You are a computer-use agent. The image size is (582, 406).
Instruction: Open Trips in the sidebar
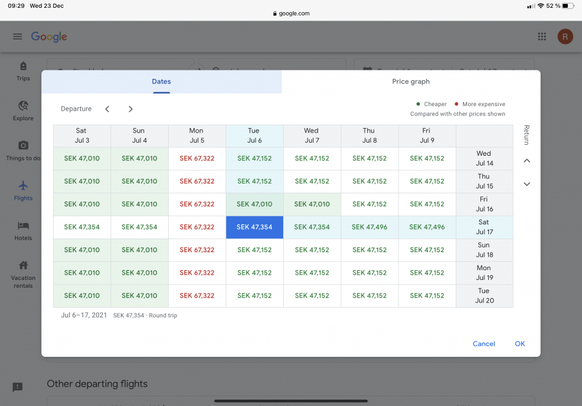(23, 70)
